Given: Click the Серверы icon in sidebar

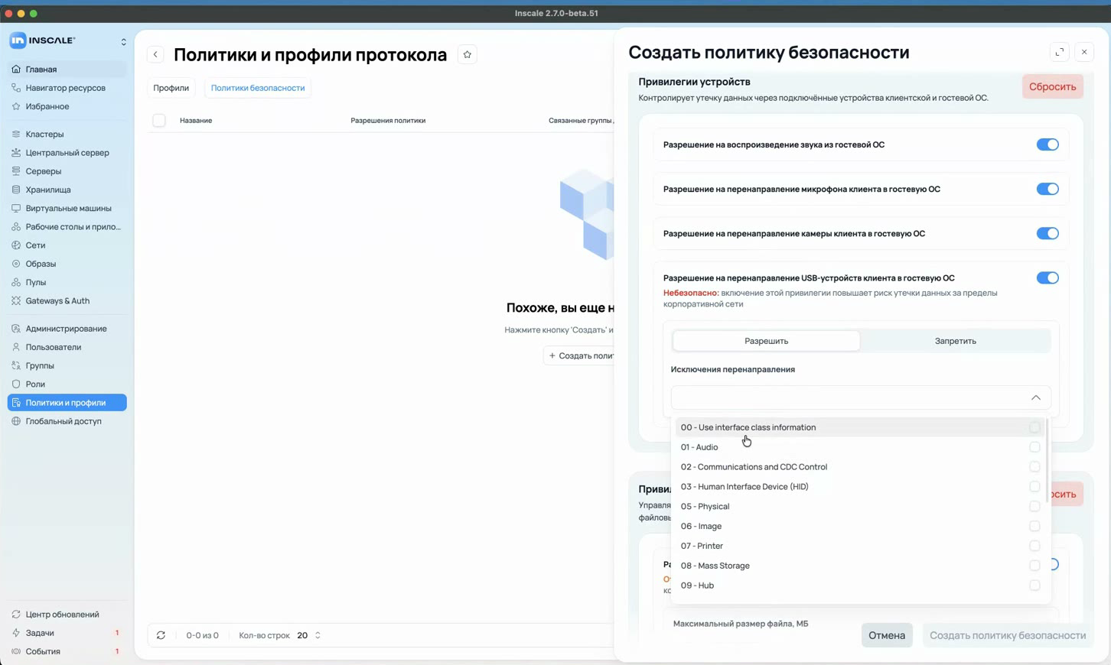Looking at the screenshot, I should tap(16, 171).
